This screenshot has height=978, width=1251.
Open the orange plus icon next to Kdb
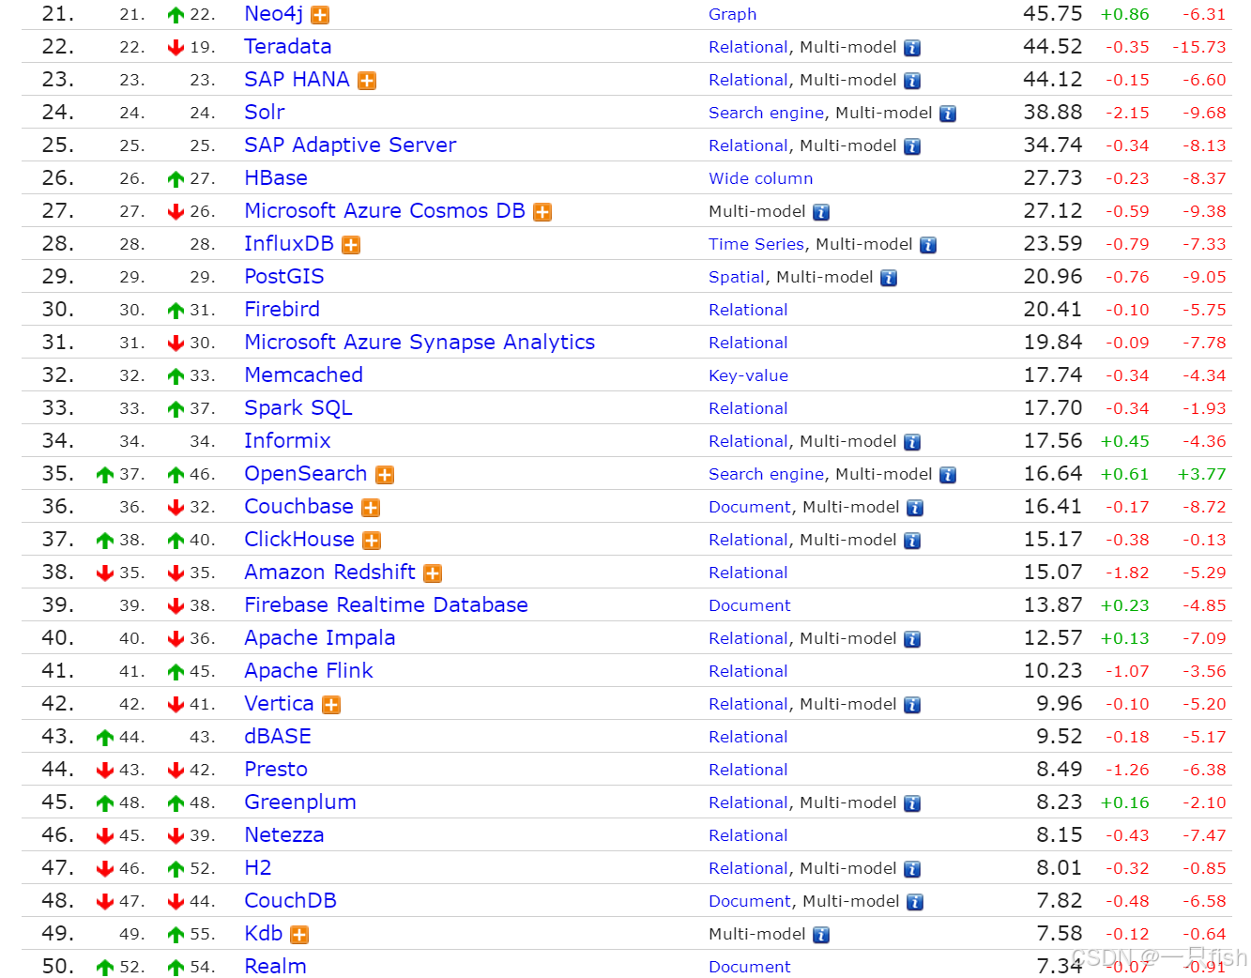(299, 935)
